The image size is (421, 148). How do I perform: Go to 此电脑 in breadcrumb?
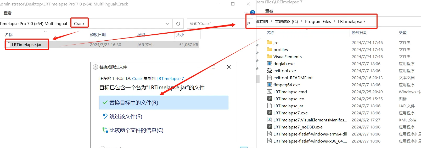262,21
